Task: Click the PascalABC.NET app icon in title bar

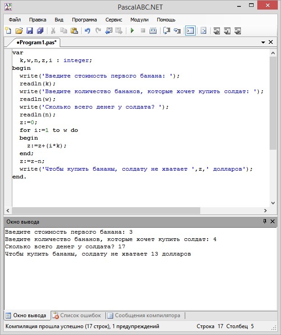Action: [8, 7]
